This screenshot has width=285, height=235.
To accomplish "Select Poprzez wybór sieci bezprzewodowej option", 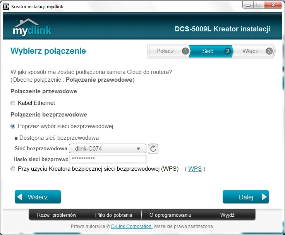I will click(13, 126).
